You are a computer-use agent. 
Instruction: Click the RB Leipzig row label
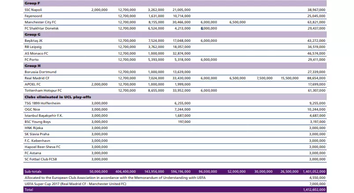(x=33, y=47)
